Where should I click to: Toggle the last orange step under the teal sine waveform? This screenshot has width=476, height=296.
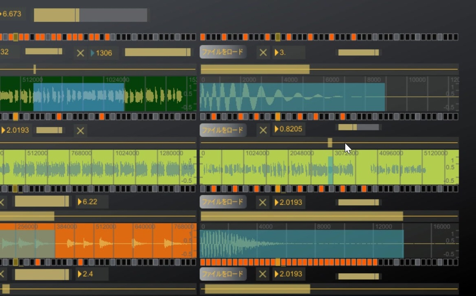pos(343,117)
